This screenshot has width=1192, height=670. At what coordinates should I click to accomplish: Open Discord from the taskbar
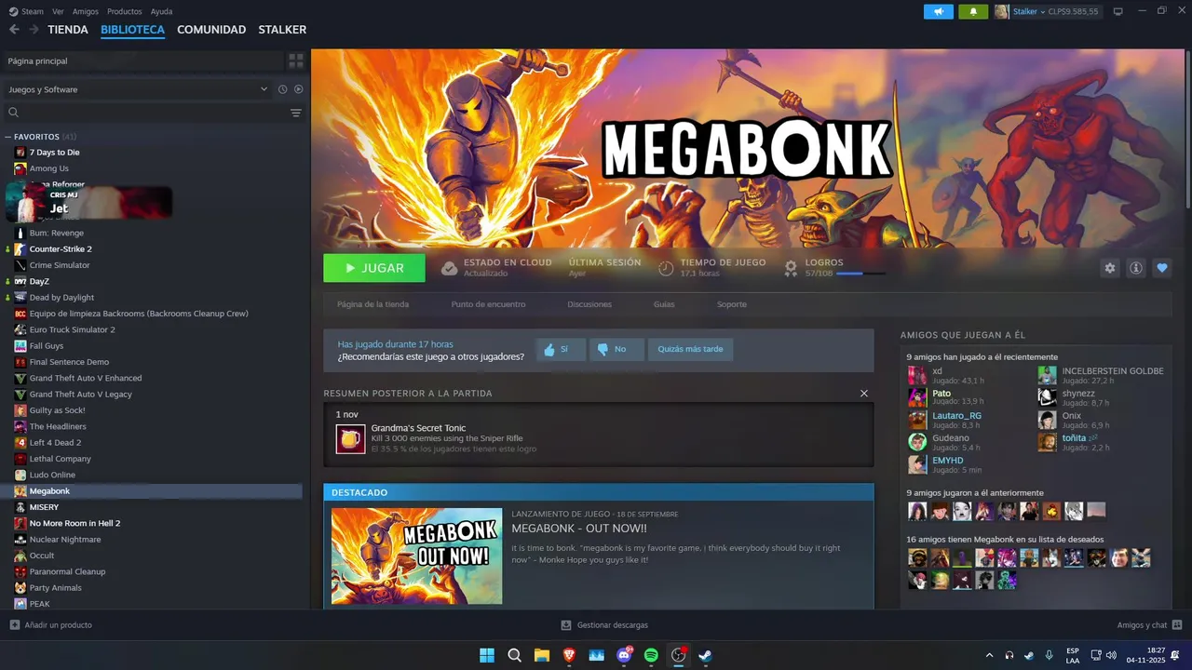pos(624,655)
